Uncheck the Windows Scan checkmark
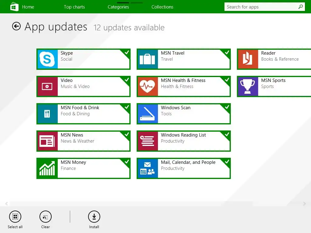The height and width of the screenshot is (233, 311). 227,107
